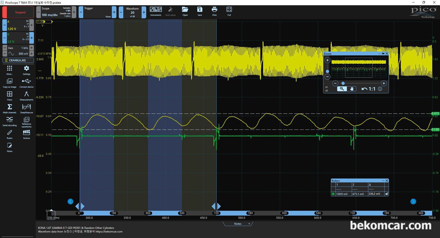
Task: Click the Auto setup wand icon
Action: coord(170,11)
